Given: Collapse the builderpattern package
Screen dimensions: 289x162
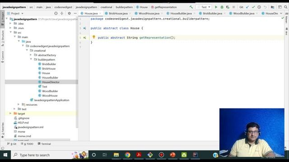Looking at the screenshot, I should click(31, 59).
